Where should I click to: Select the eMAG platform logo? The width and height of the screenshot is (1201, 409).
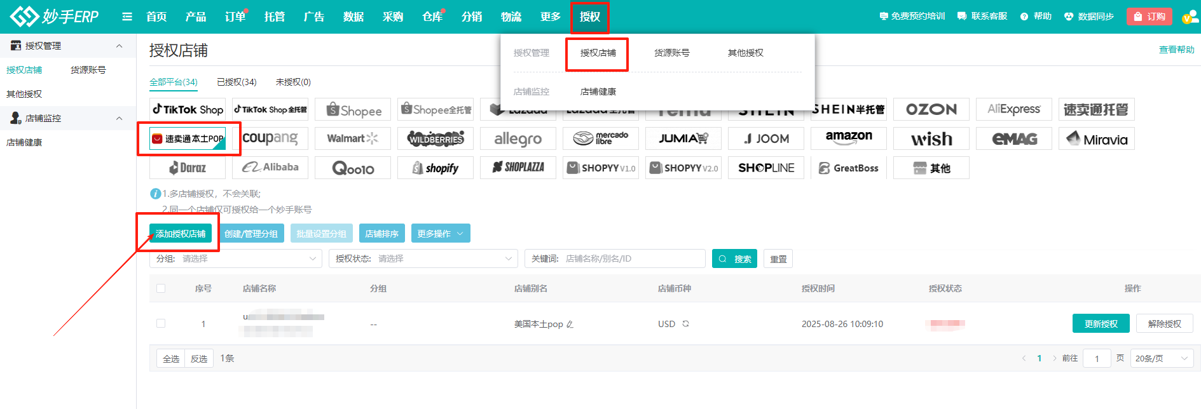pos(1014,138)
